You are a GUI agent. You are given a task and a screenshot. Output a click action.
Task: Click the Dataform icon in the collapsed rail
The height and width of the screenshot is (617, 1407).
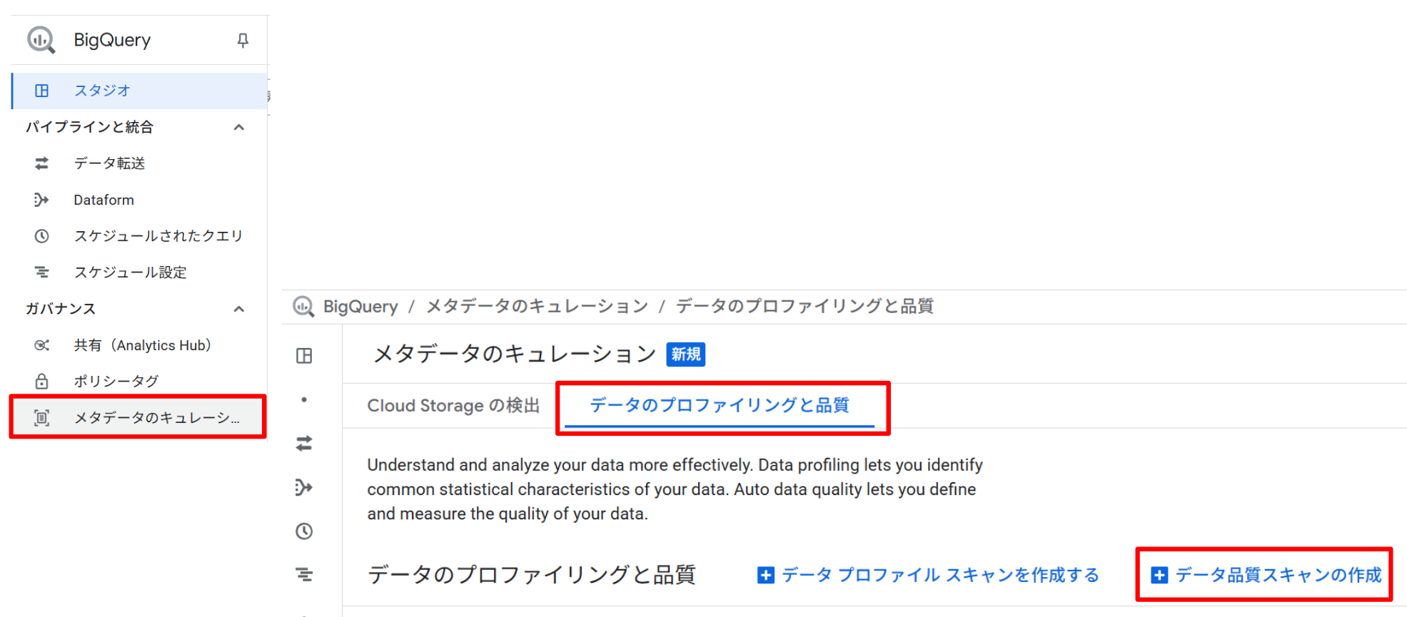coord(304,487)
